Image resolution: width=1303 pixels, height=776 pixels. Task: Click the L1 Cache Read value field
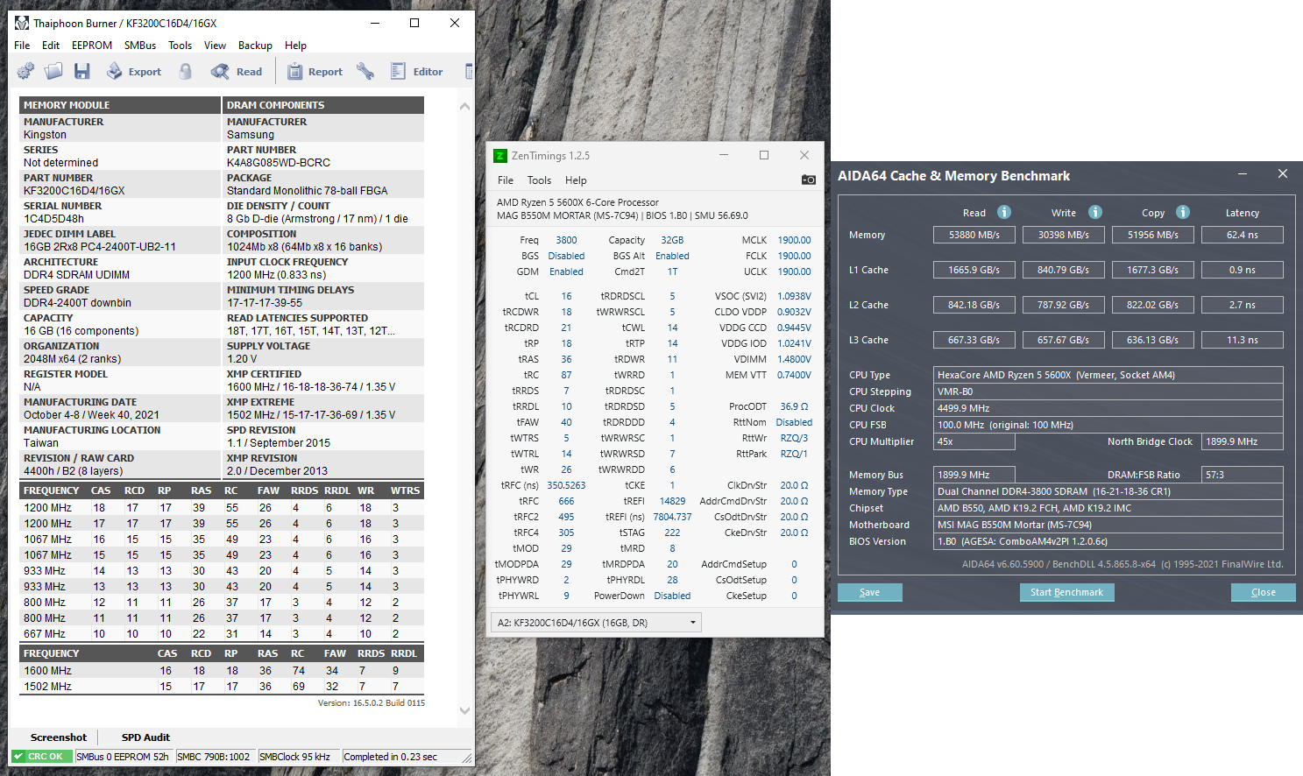[x=974, y=270]
